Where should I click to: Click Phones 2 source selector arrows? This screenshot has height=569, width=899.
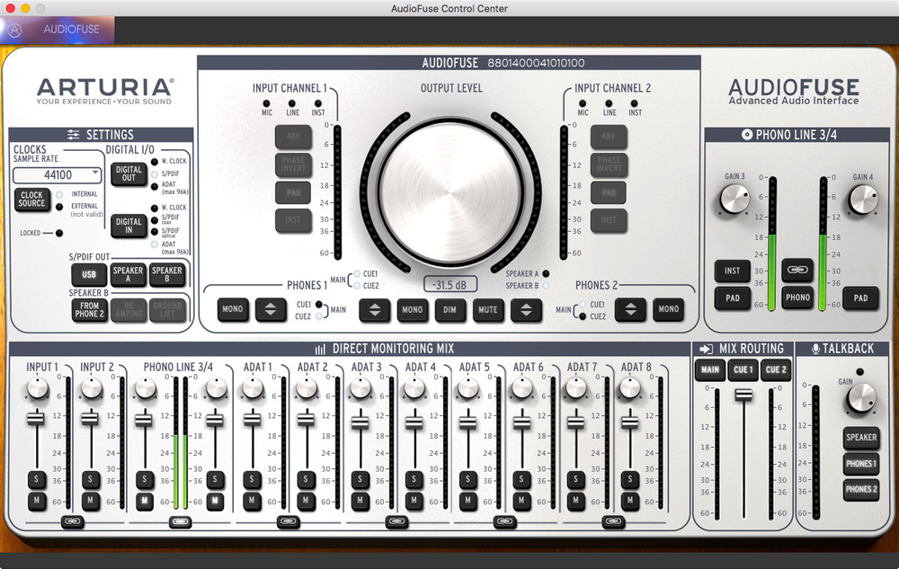tap(631, 309)
